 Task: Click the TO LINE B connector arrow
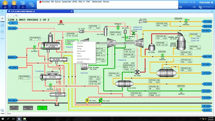pos(13,67)
